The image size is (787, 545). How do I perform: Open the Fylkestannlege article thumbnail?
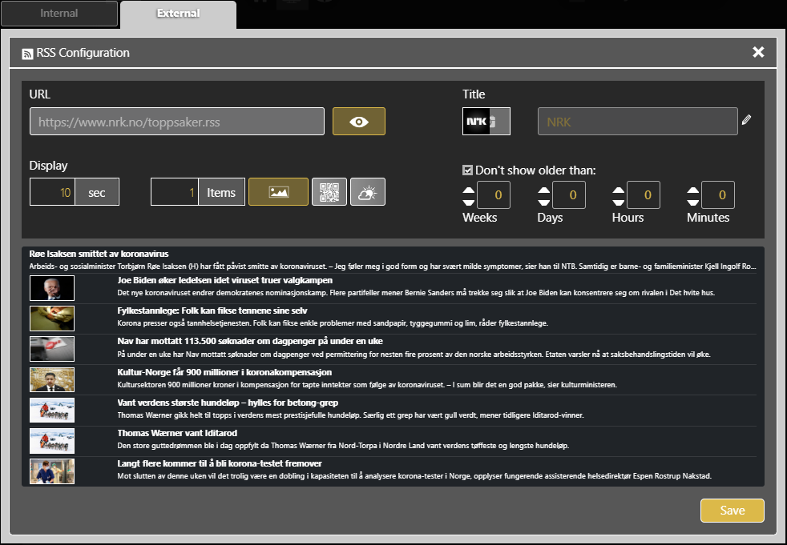point(52,319)
